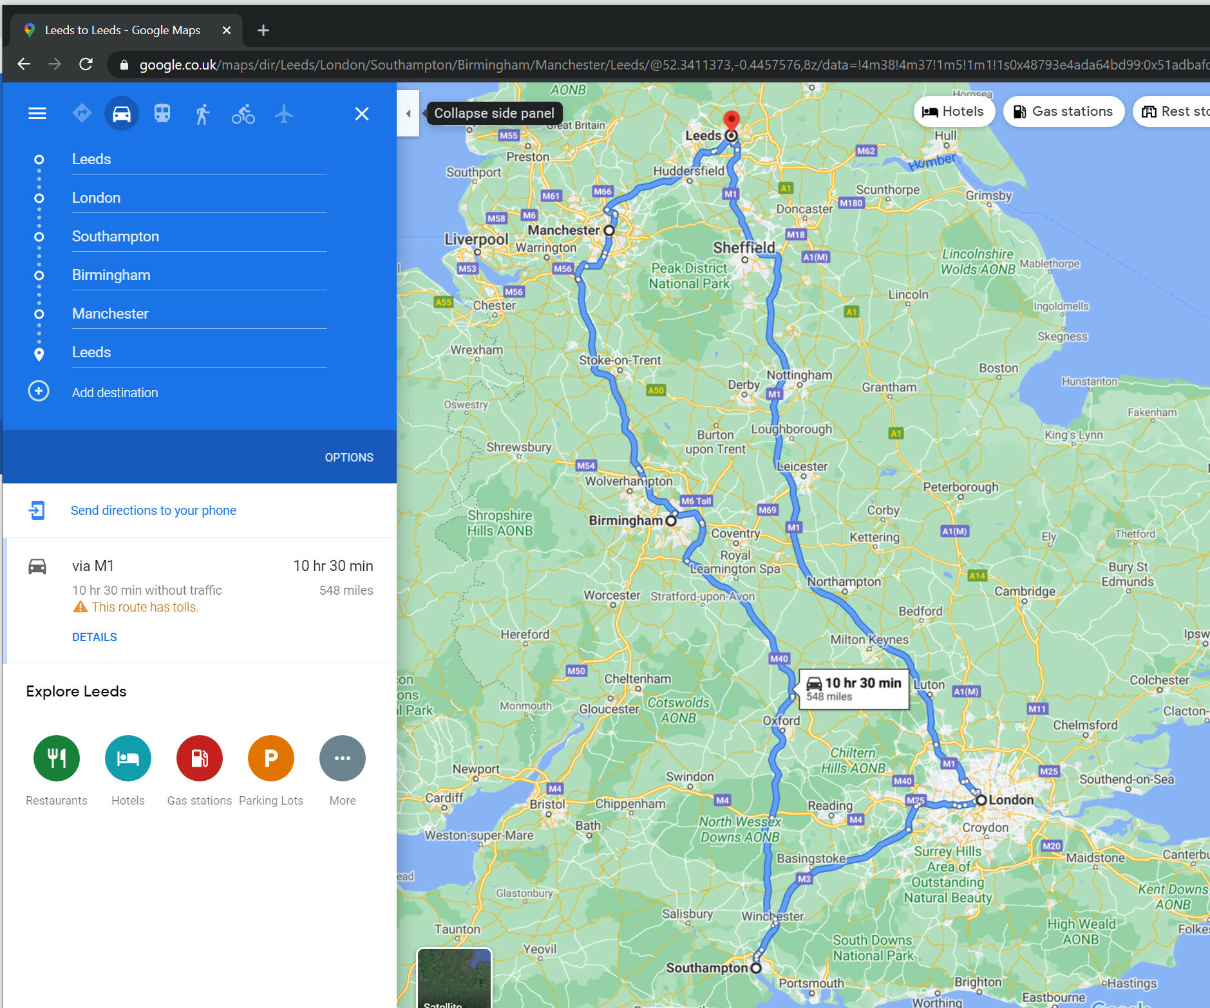Select public transit travel mode
This screenshot has height=1008, width=1210.
point(162,114)
